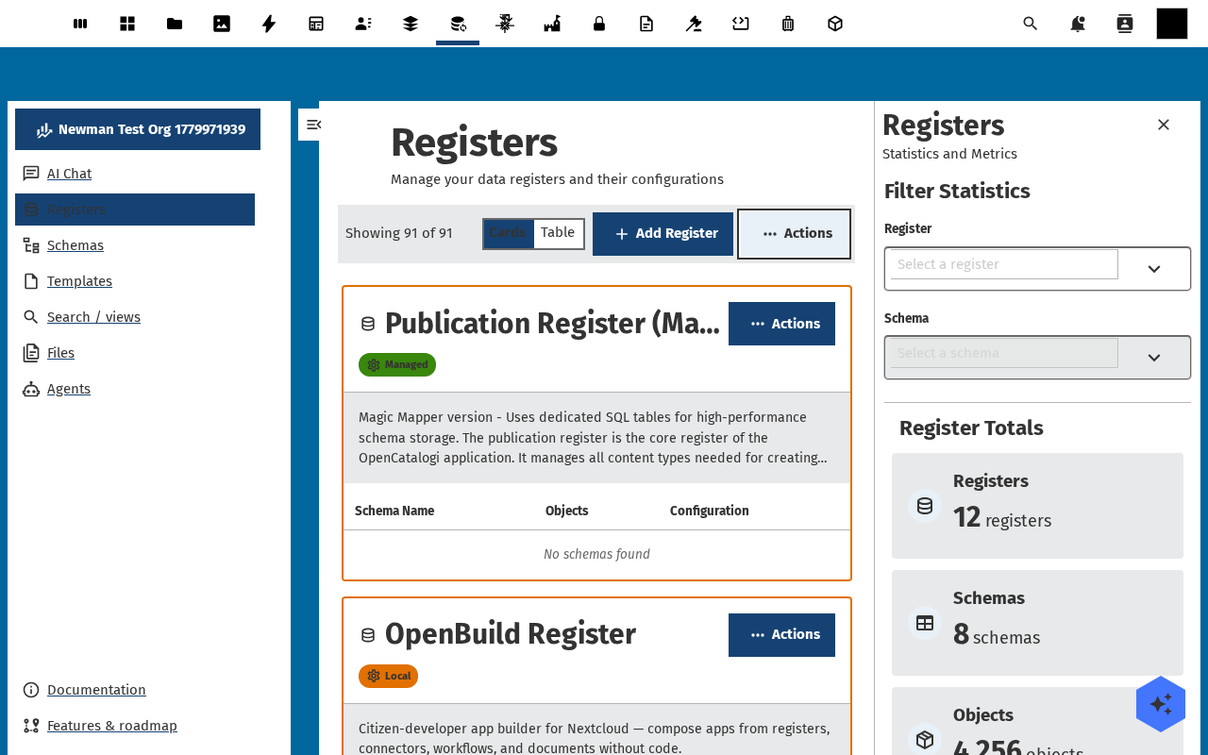The height and width of the screenshot is (755, 1208).
Task: Open Files in the sidebar
Action: click(135, 353)
